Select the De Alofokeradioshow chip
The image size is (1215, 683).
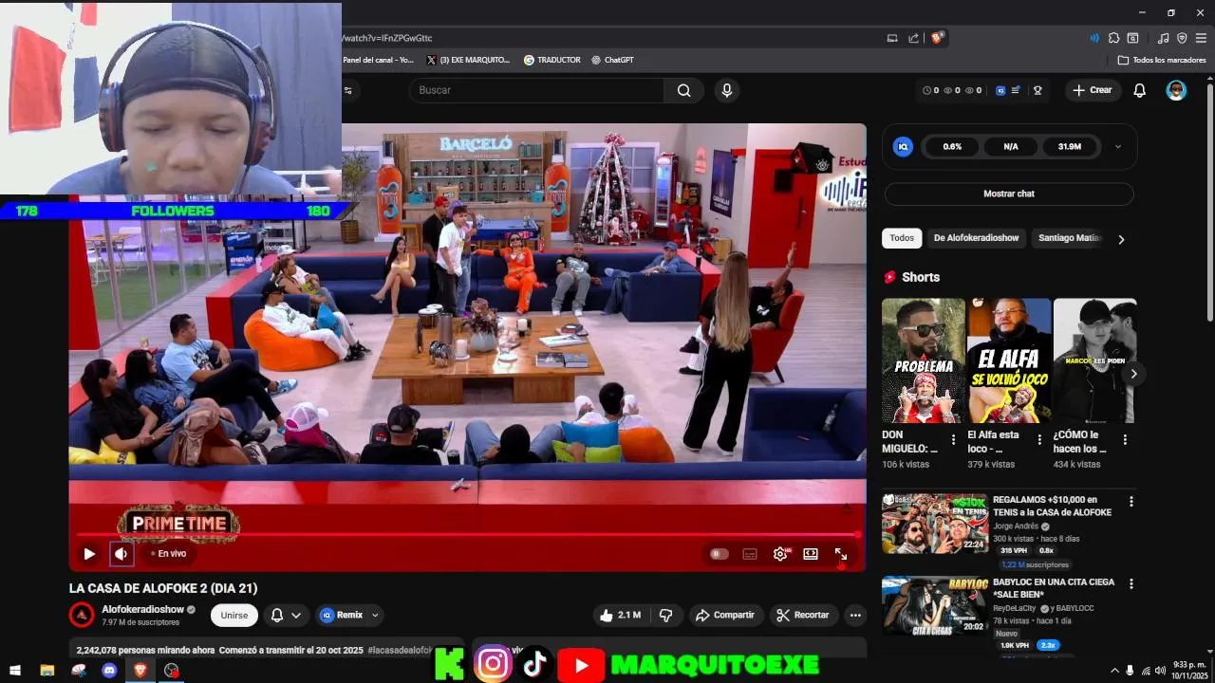coord(976,238)
